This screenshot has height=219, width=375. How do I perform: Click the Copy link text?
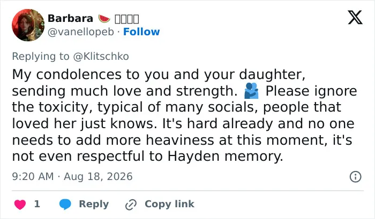170,204
